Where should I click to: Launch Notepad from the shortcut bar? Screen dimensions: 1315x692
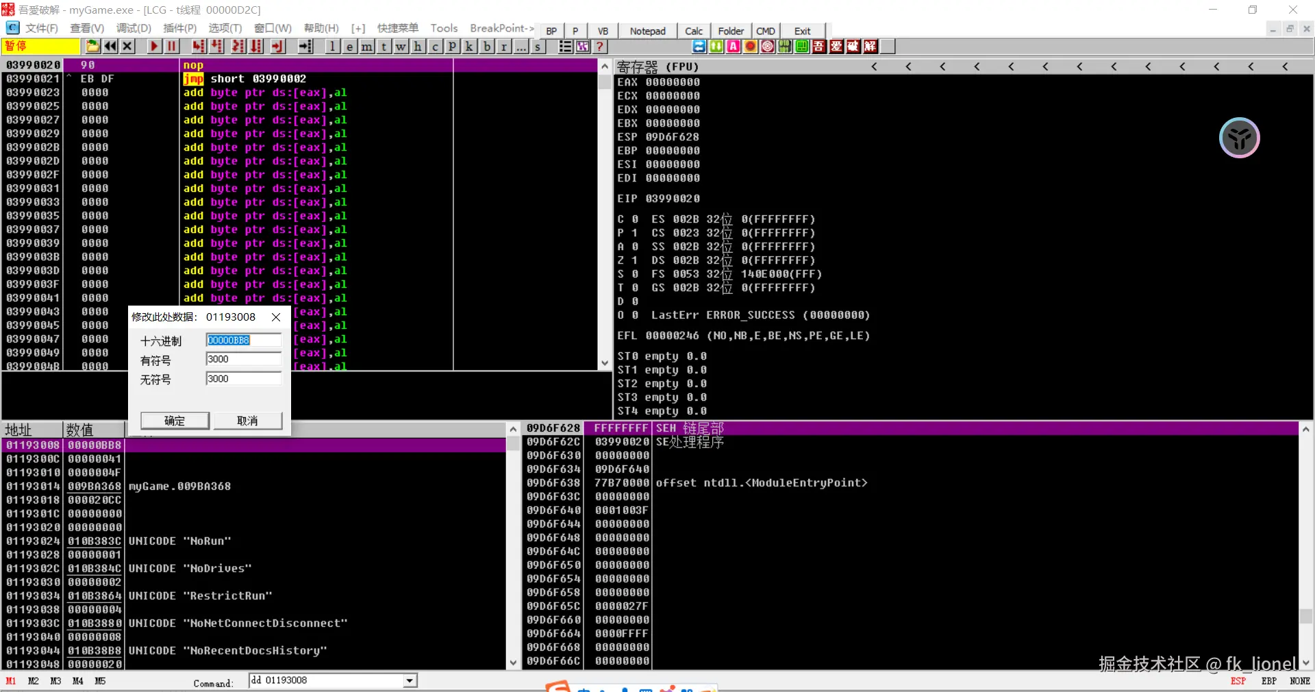click(x=648, y=31)
